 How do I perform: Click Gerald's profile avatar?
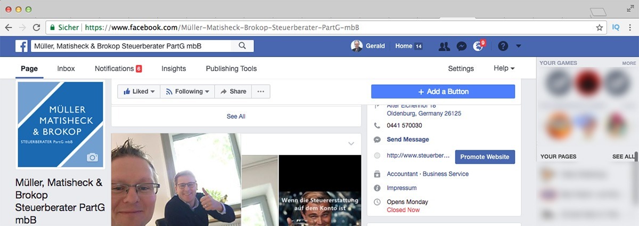[x=356, y=46]
